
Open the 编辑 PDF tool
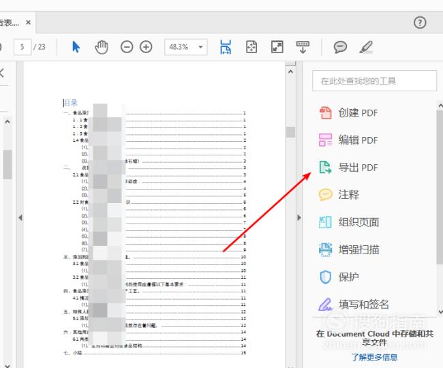tap(358, 140)
